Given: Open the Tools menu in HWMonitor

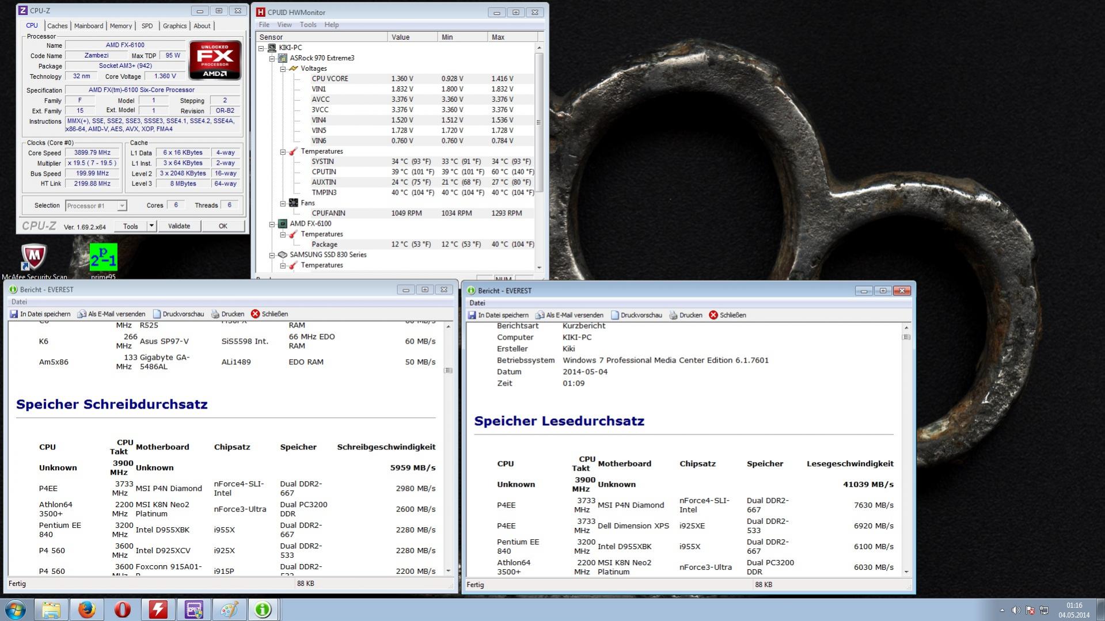Looking at the screenshot, I should tap(308, 25).
